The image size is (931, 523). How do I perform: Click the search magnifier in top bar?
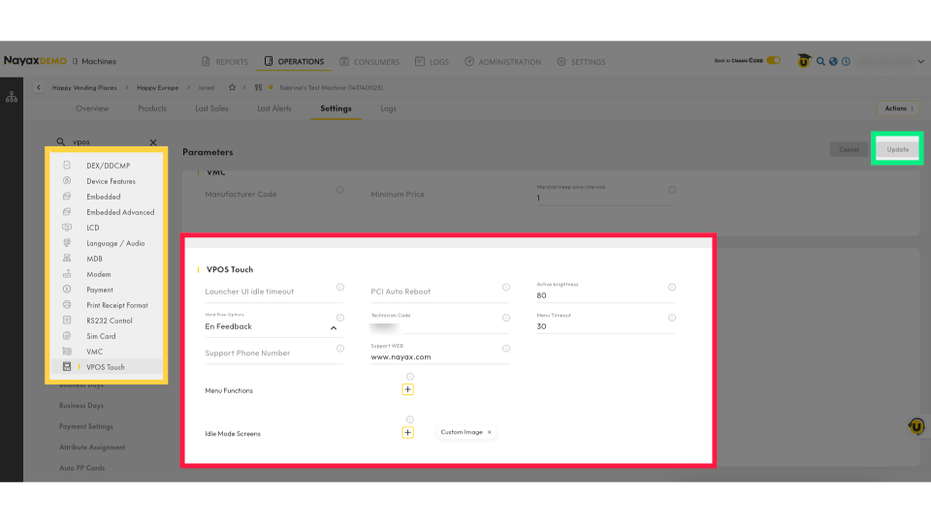pyautogui.click(x=820, y=61)
